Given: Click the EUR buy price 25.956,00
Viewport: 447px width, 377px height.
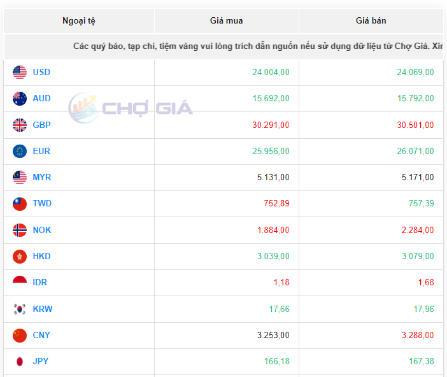Looking at the screenshot, I should (x=271, y=152).
